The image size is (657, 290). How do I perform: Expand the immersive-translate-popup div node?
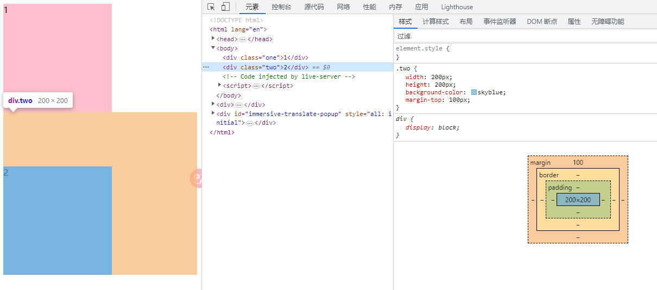tap(213, 113)
